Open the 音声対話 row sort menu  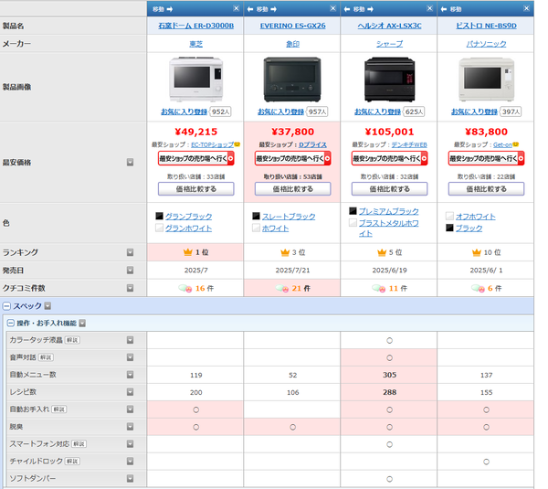point(130,357)
